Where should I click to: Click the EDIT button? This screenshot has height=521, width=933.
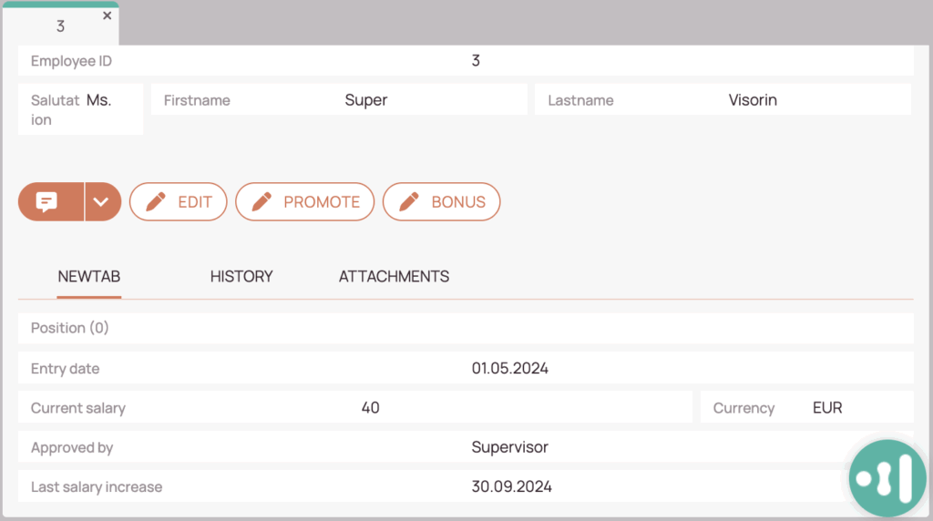click(x=179, y=202)
